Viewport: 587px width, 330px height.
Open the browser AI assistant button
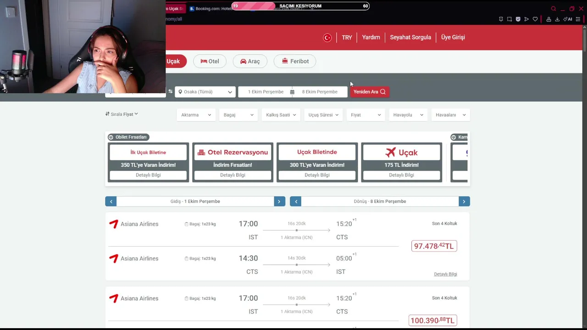pos(568,19)
